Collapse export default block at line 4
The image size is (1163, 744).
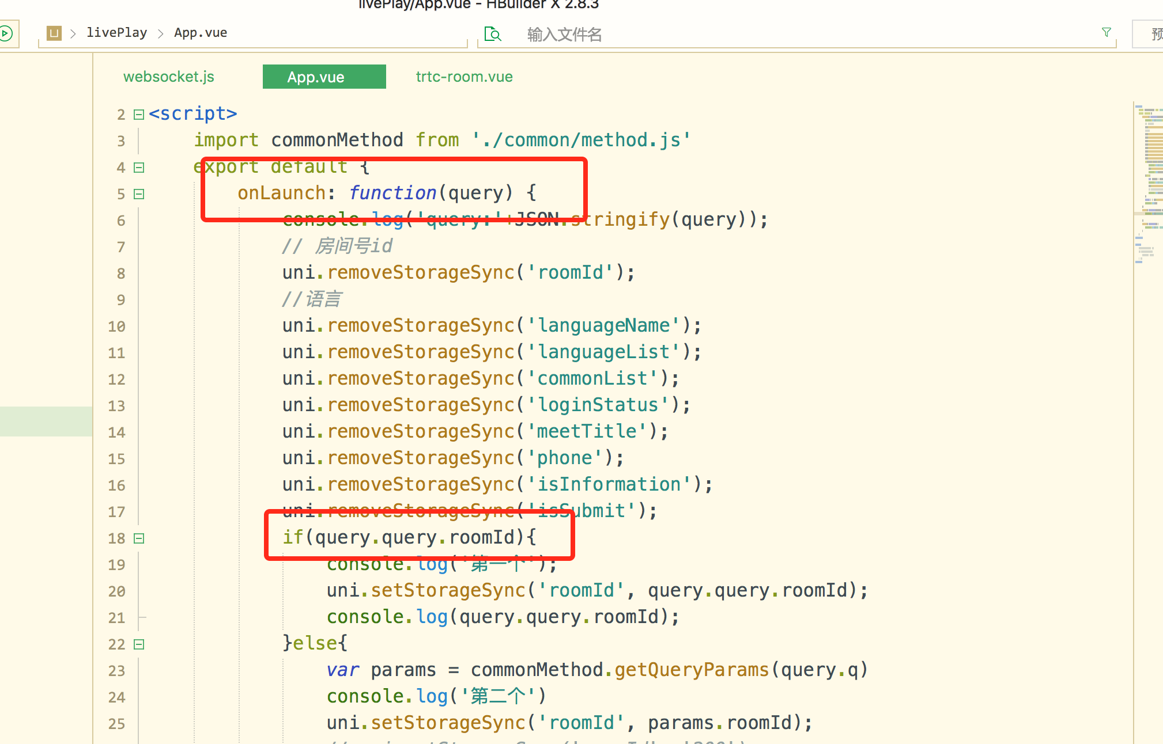139,168
